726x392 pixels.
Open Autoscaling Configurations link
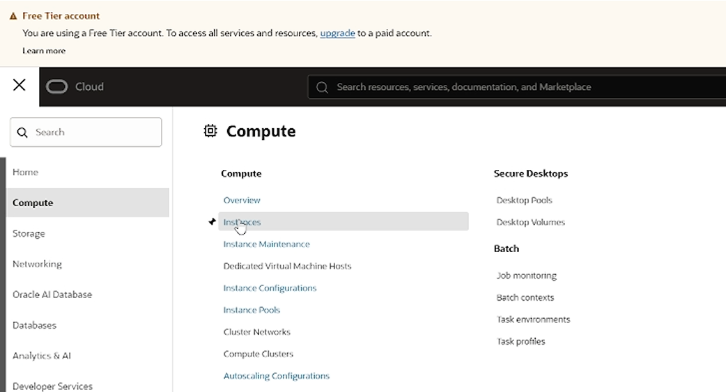point(276,376)
